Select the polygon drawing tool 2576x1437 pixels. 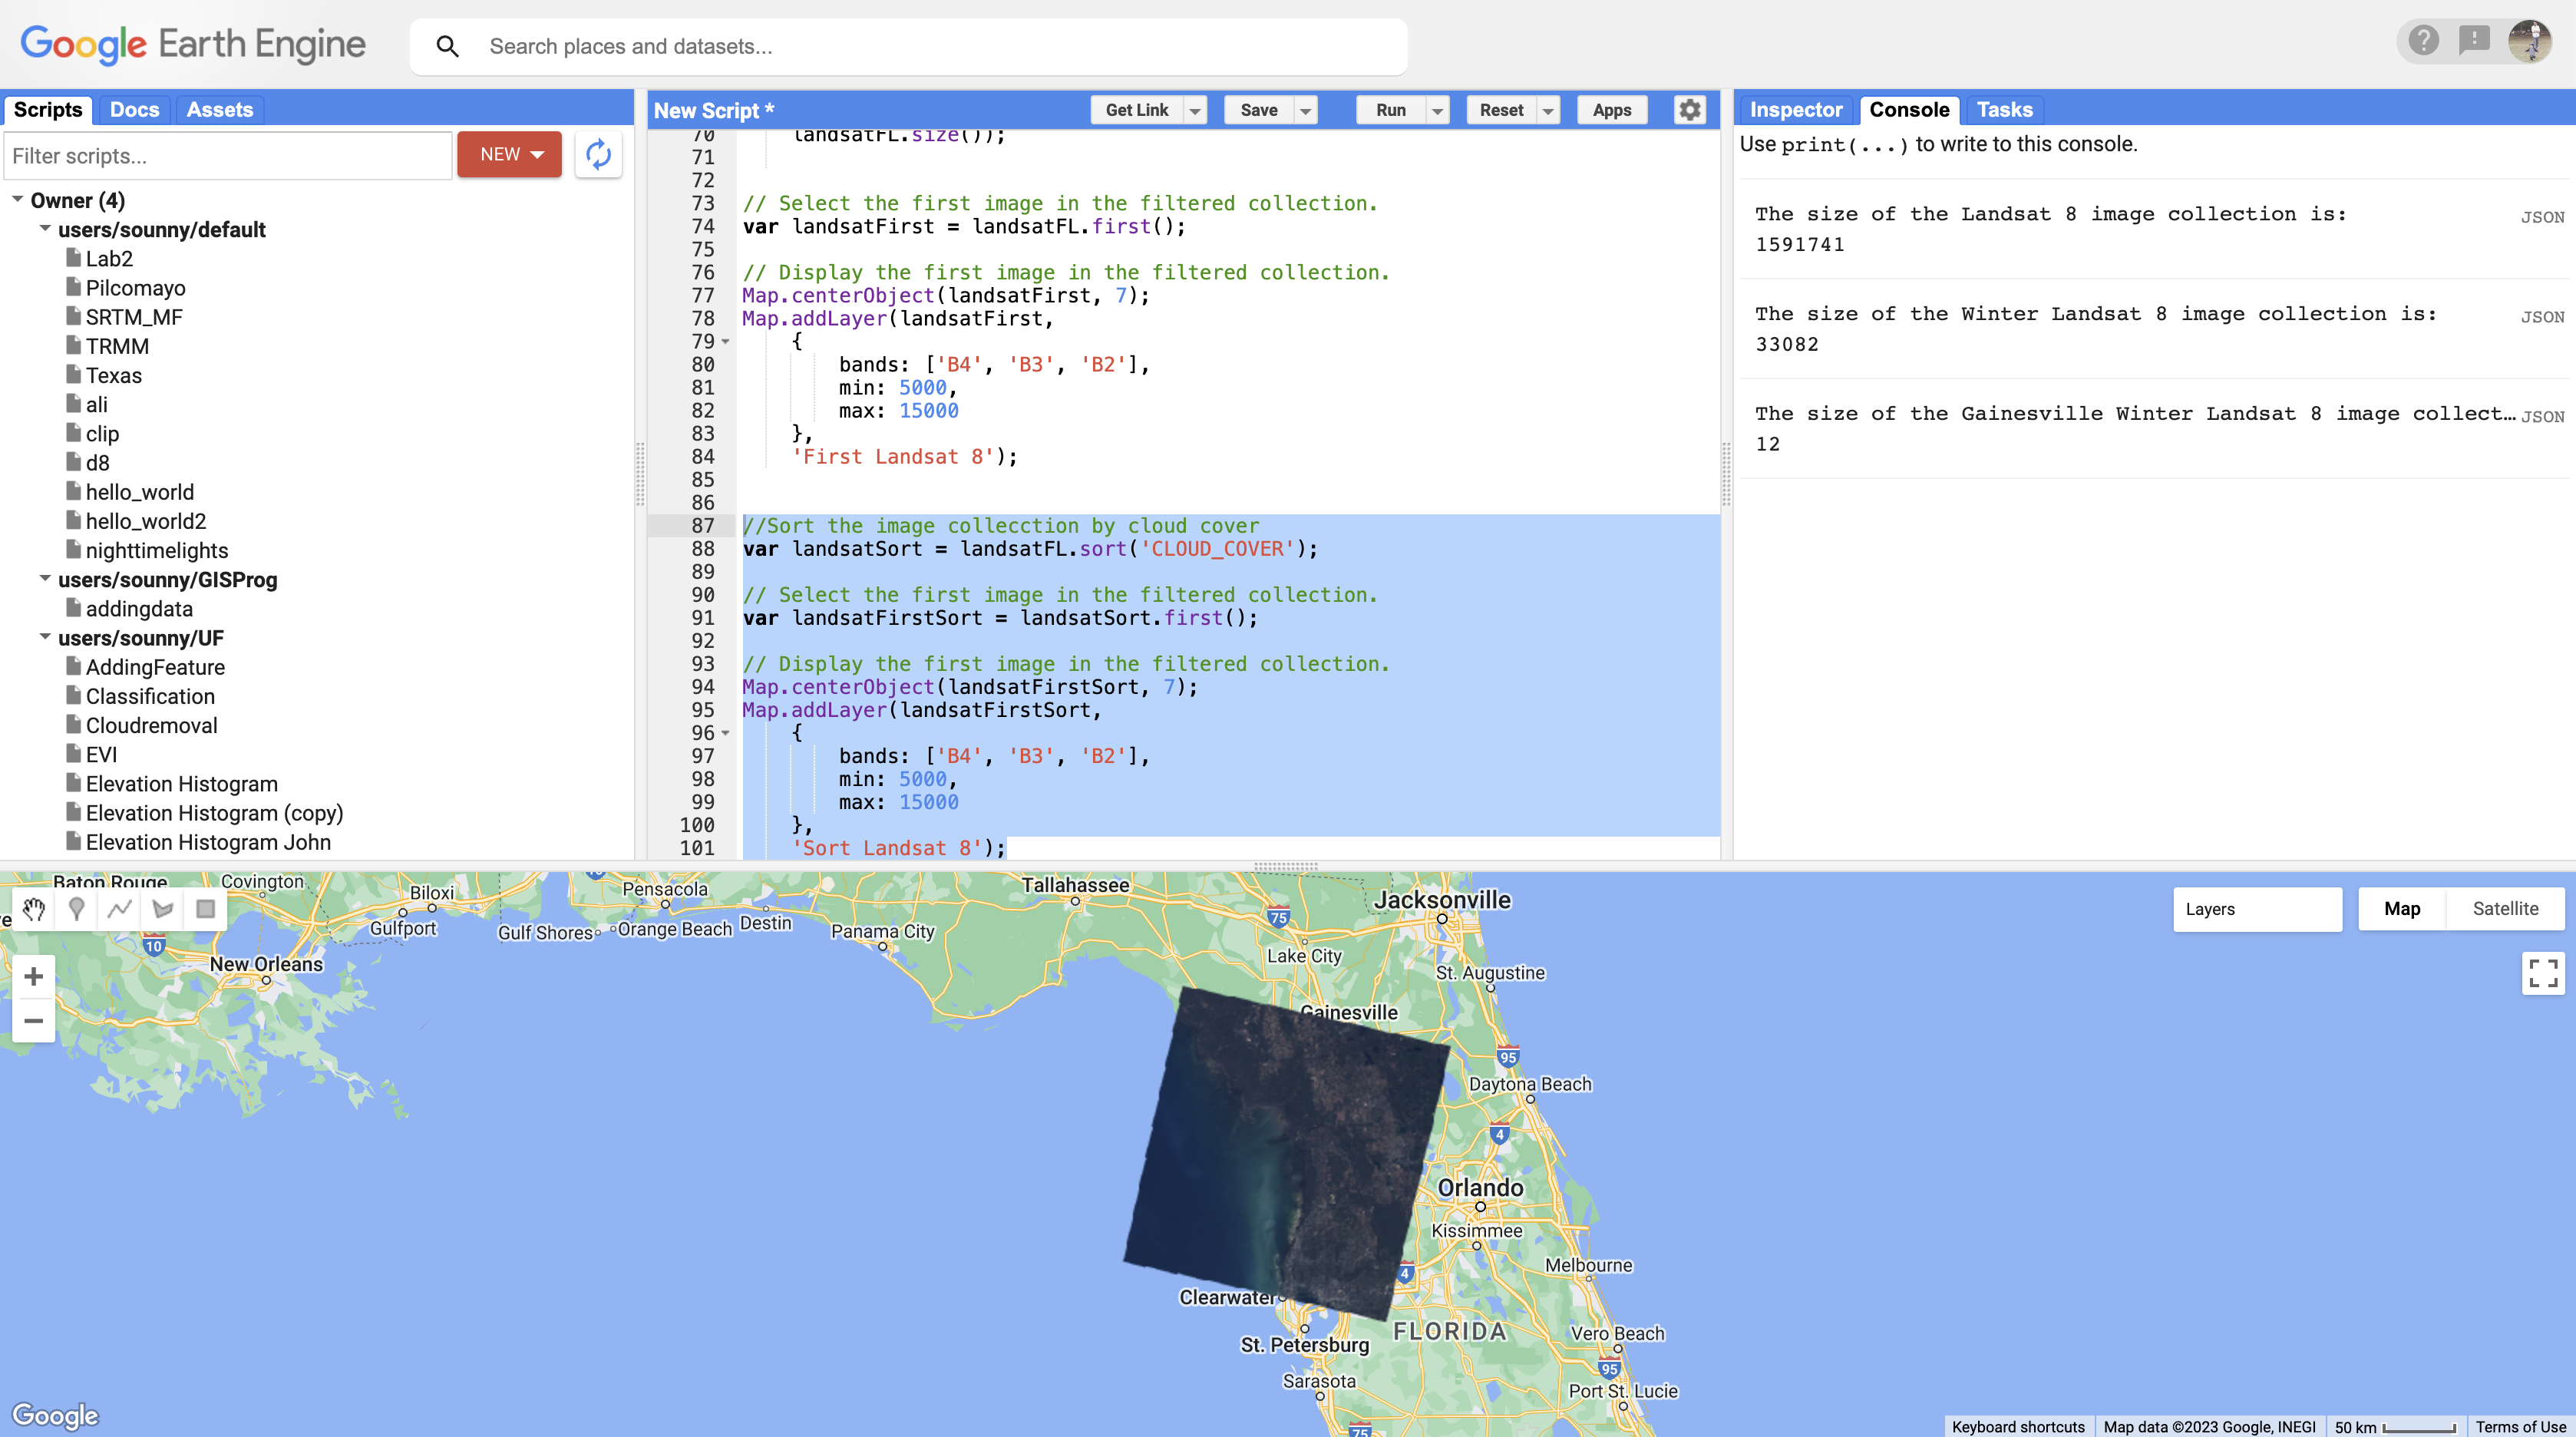162,910
